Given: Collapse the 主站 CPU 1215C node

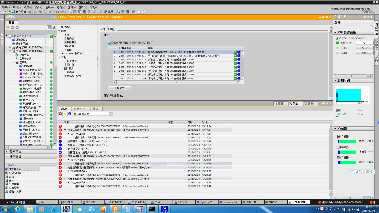Looking at the screenshot, I should (10, 51).
